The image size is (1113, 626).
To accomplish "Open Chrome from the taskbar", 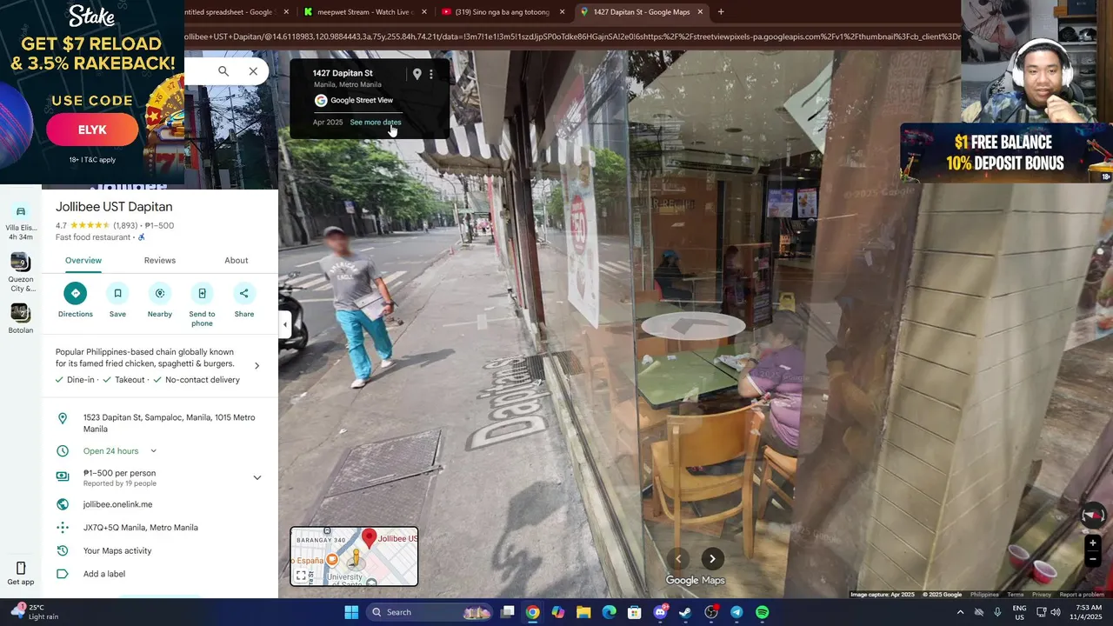I will click(x=533, y=612).
